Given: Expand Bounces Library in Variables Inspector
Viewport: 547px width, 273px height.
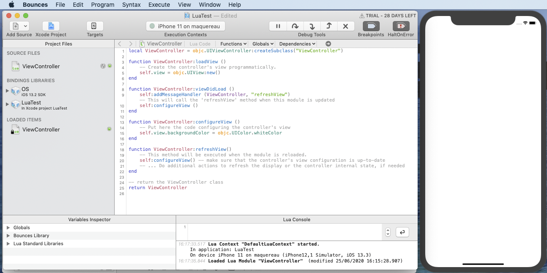Looking at the screenshot, I should pyautogui.click(x=8, y=236).
